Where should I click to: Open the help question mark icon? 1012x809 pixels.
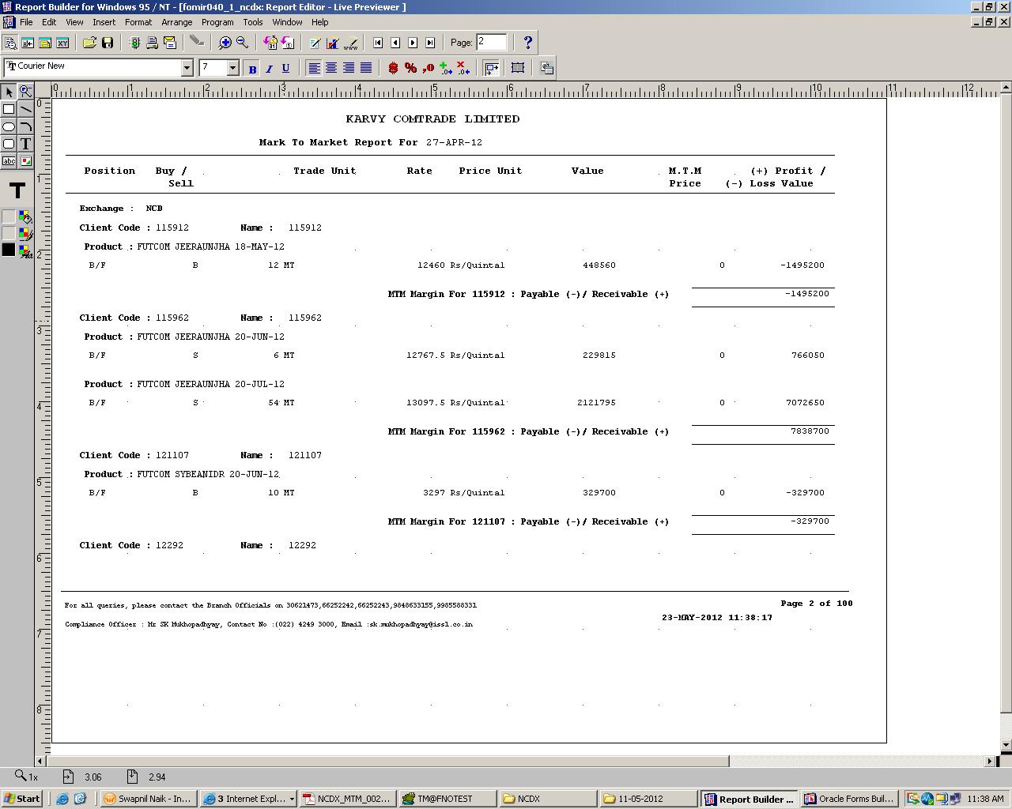tap(528, 43)
